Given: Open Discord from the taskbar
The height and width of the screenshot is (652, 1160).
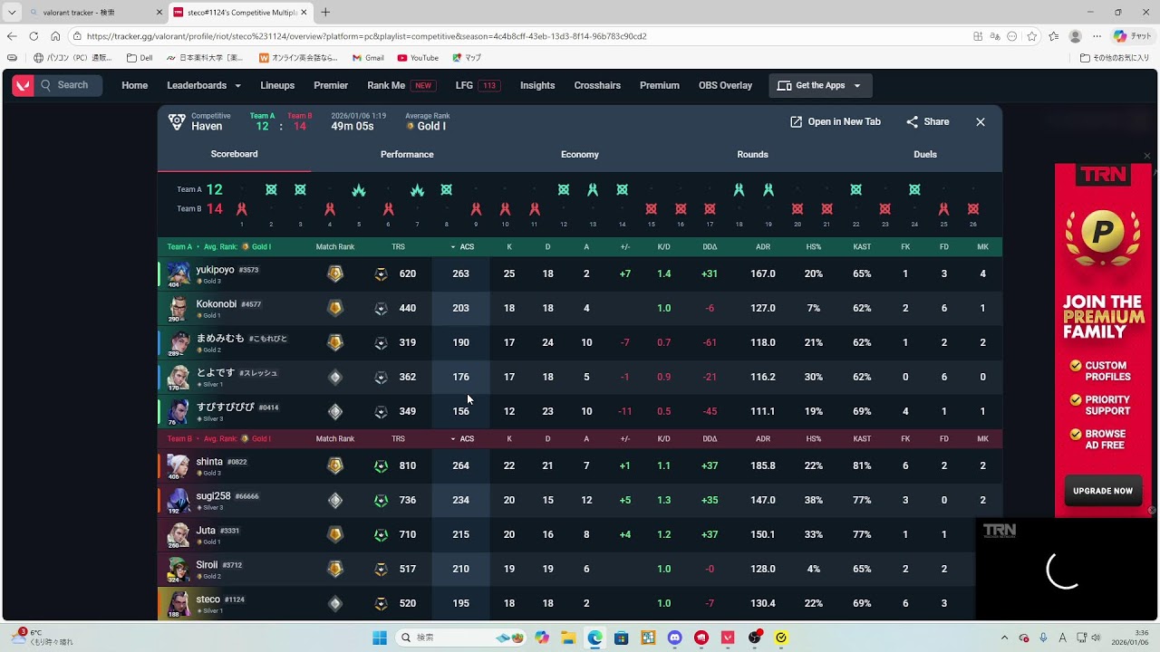Looking at the screenshot, I should pyautogui.click(x=674, y=638).
